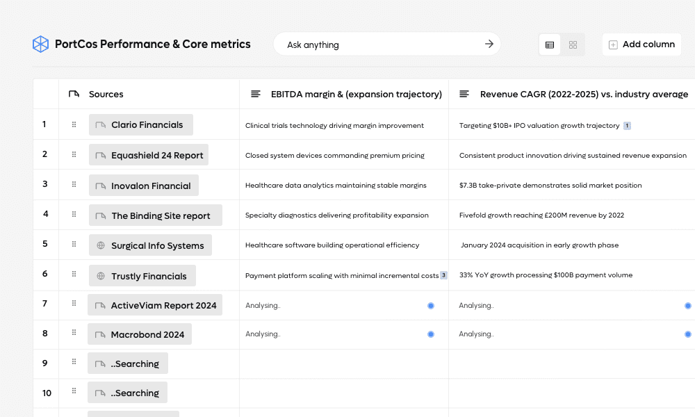
Task: Grab the drag handle in row 10
Action: tap(74, 391)
